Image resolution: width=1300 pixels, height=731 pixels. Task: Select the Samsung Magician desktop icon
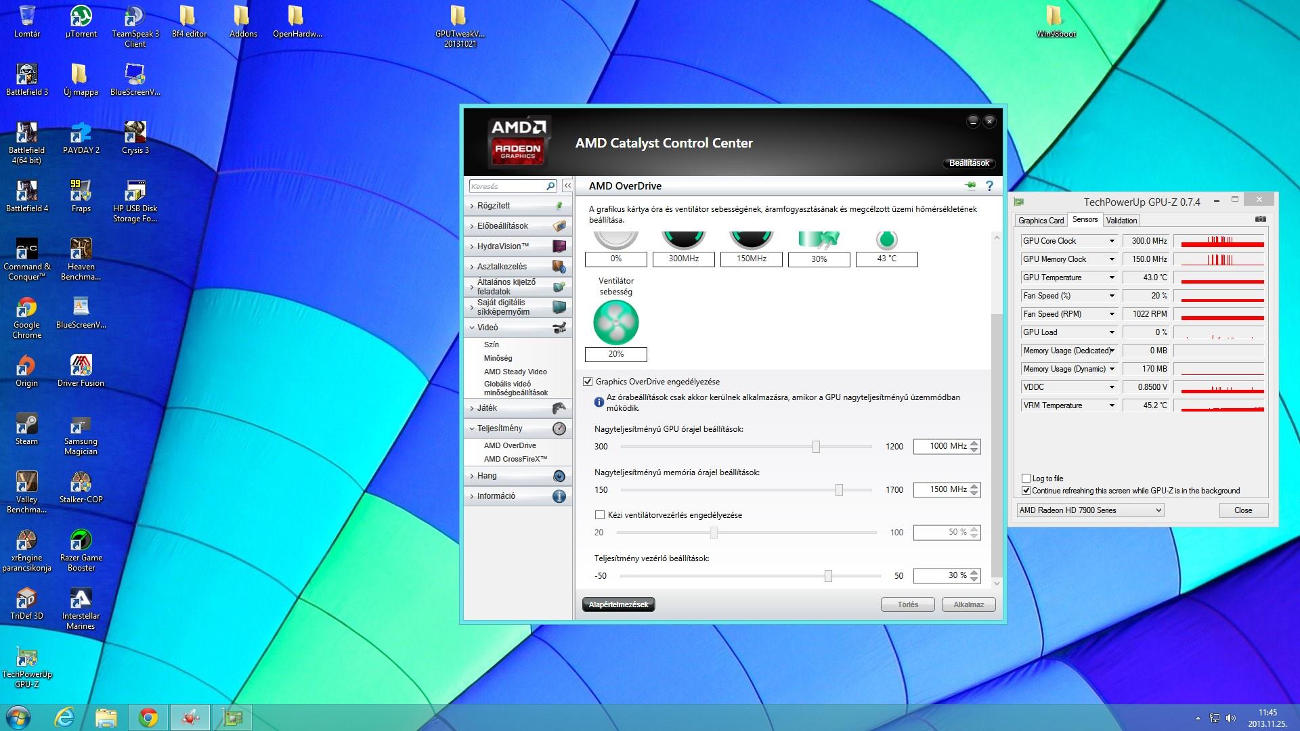point(81,434)
